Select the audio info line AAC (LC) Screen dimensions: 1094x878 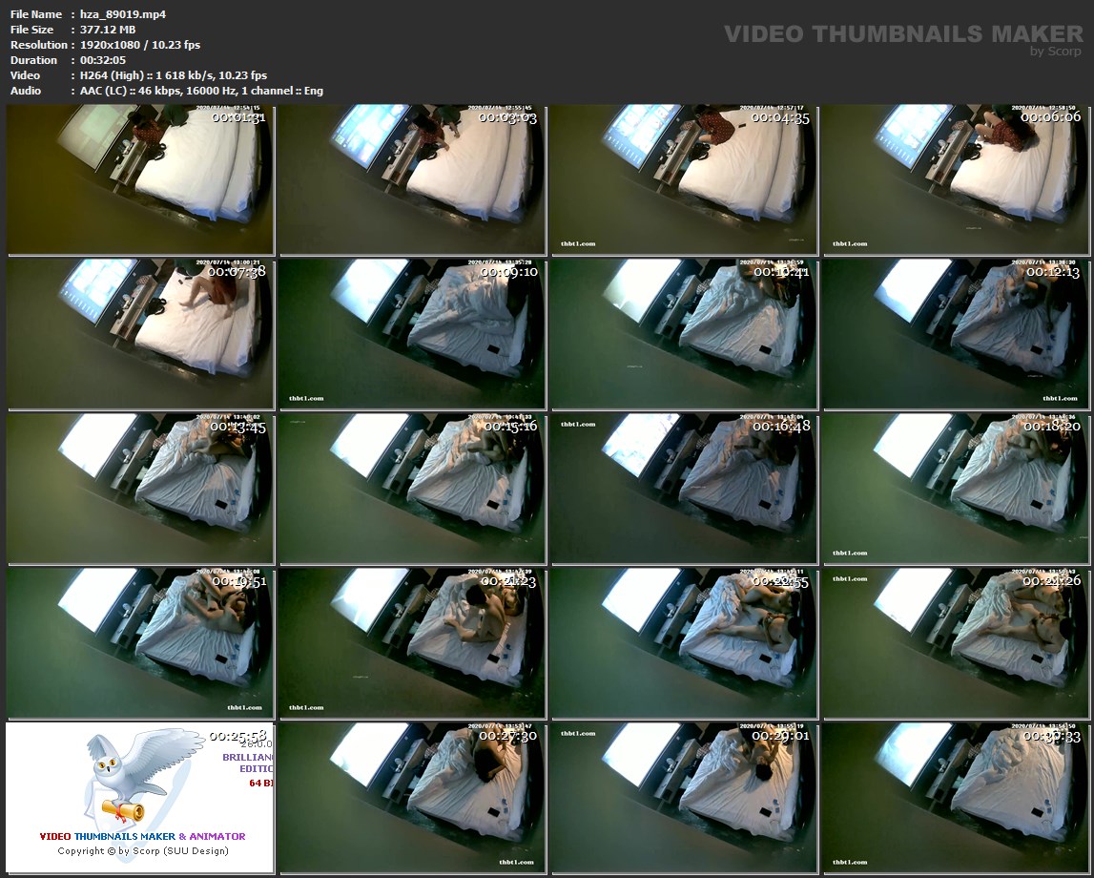pos(201,91)
